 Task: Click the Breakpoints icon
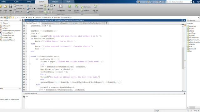pos(61,6)
